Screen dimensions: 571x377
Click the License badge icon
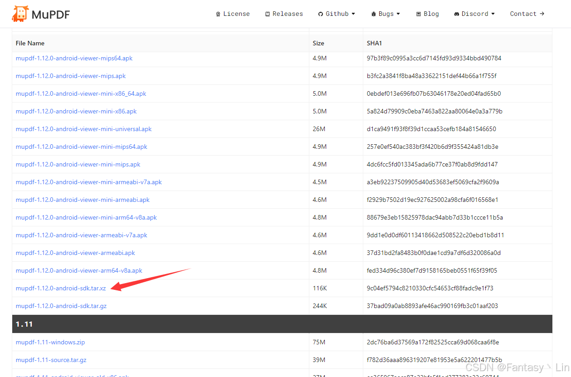[x=218, y=14]
